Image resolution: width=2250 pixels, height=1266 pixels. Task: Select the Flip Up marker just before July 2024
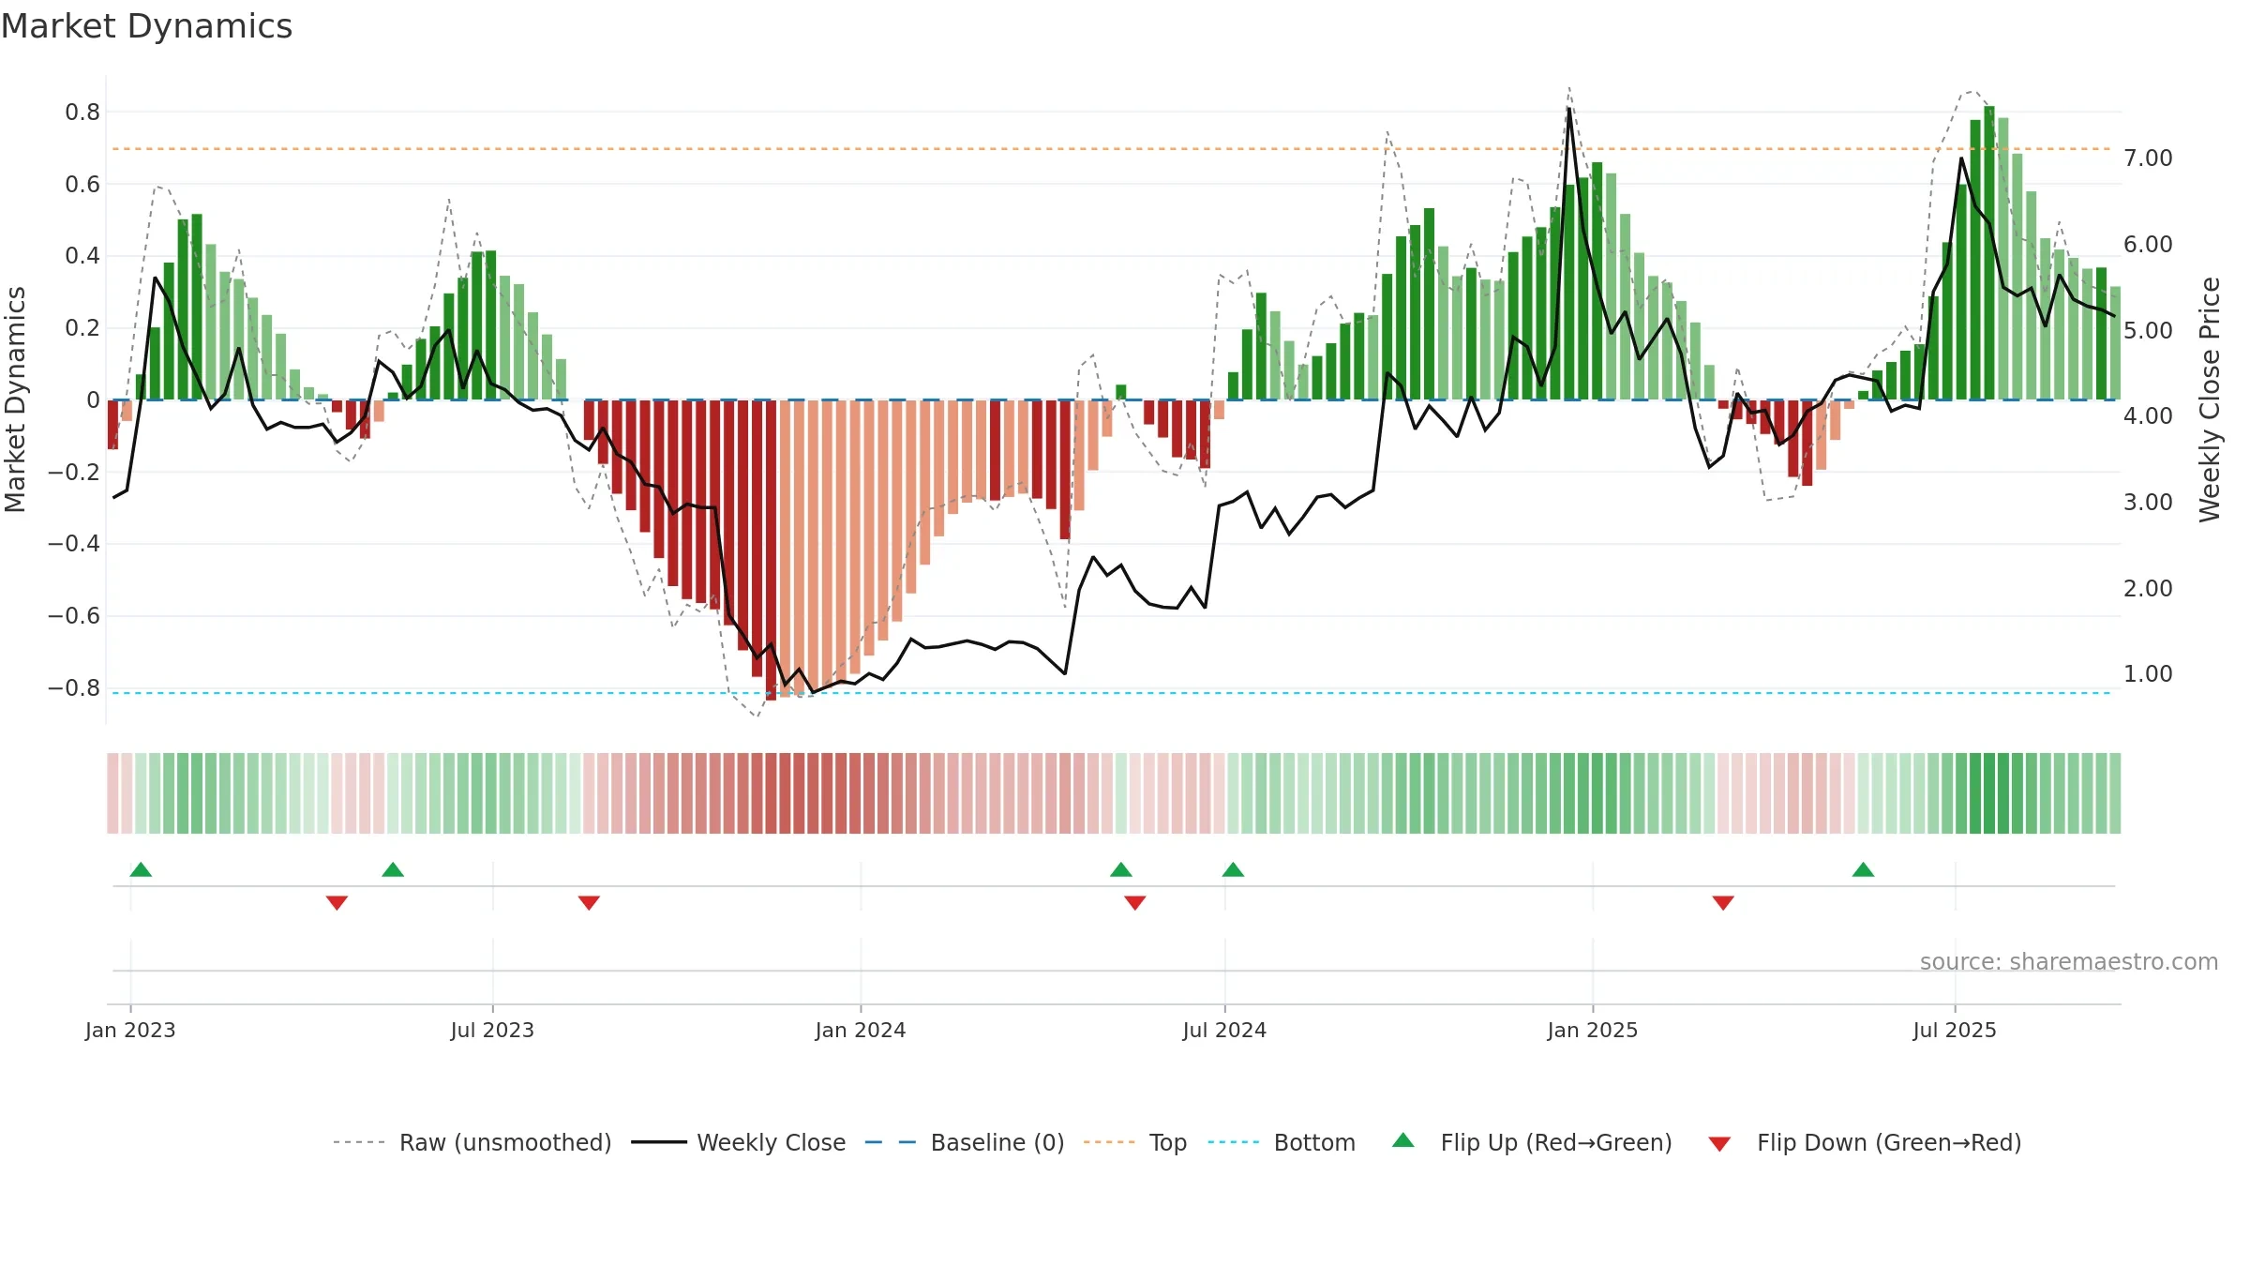1121,869
